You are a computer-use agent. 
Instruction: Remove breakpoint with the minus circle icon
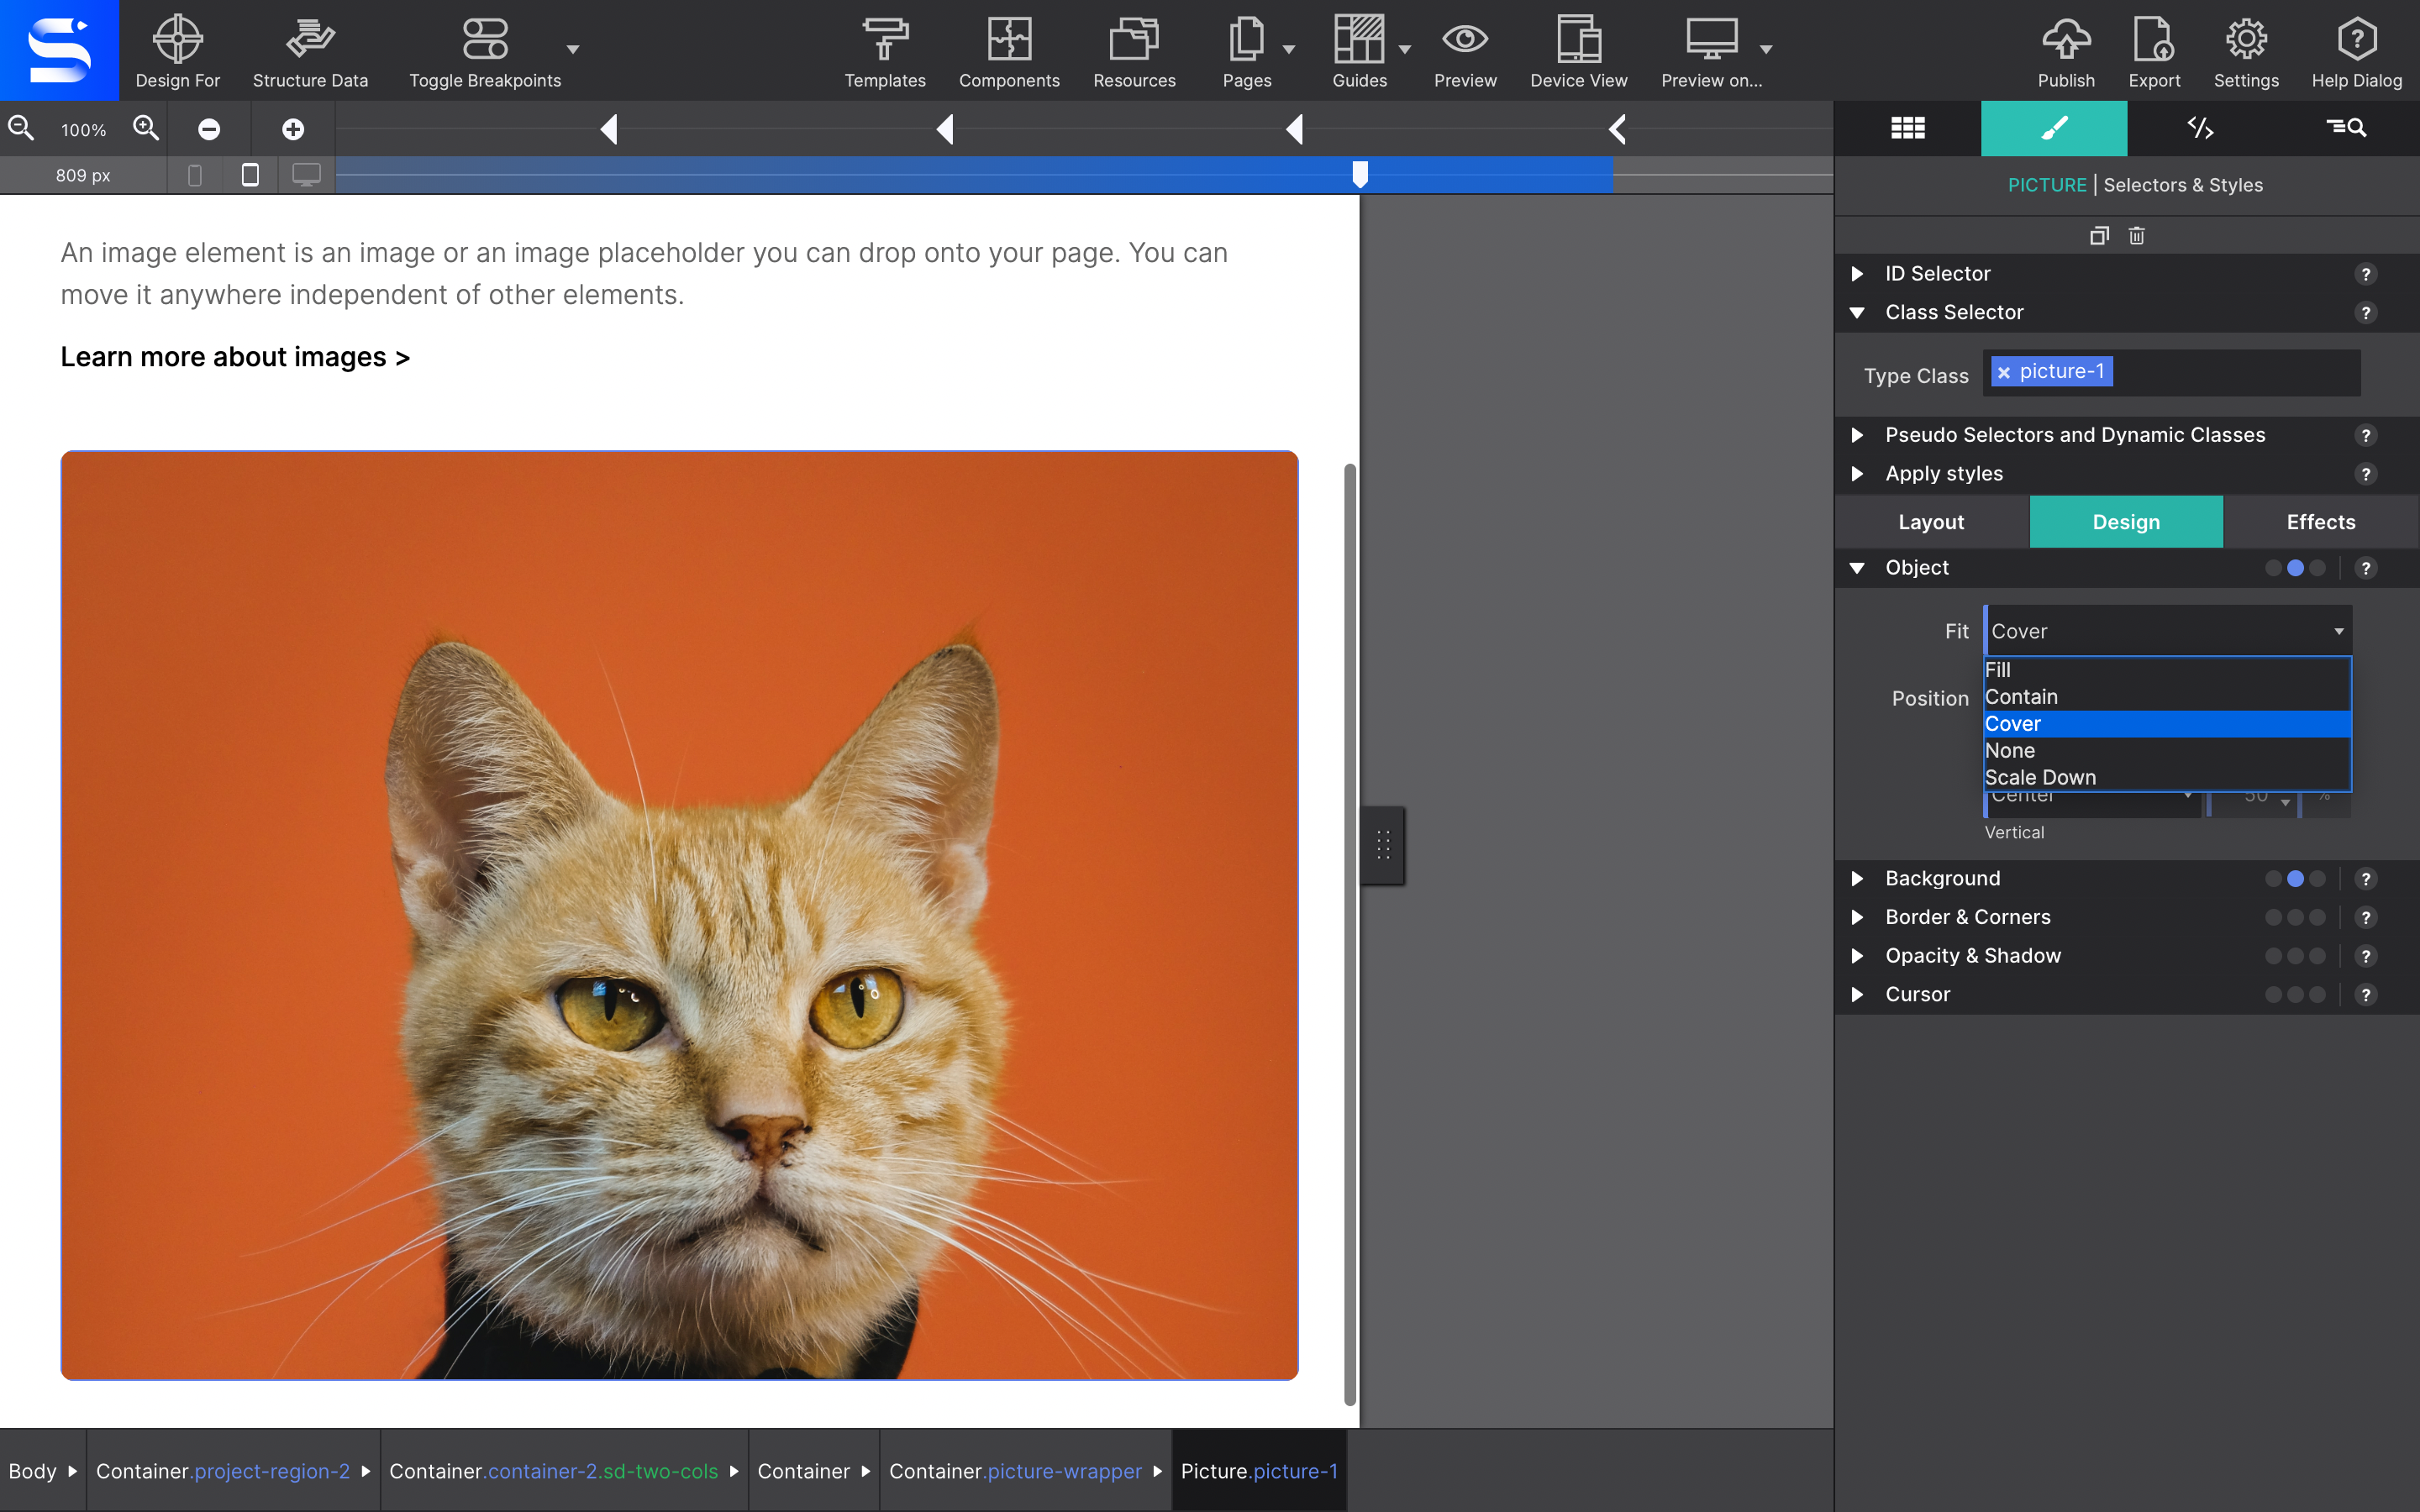[209, 129]
